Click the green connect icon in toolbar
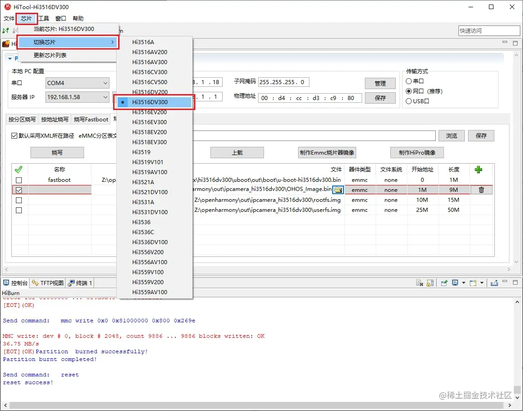Screen dimensions: 523x411 [x=5, y=30]
